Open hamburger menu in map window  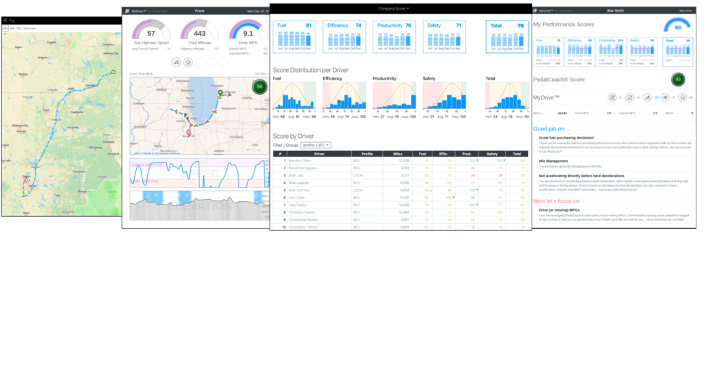(x=5, y=21)
